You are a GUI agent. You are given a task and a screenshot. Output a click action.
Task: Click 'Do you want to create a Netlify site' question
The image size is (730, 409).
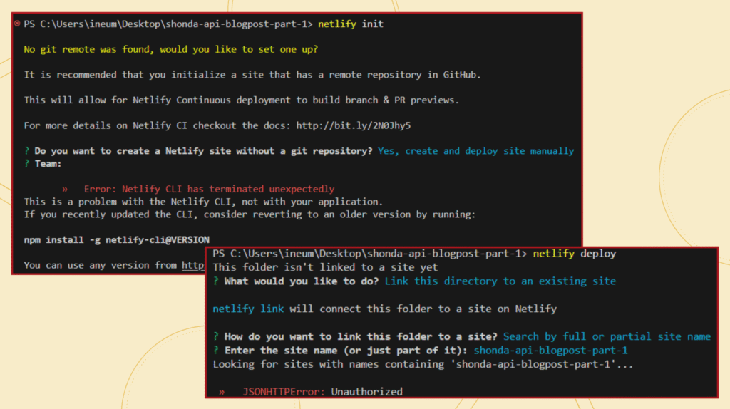pyautogui.click(x=203, y=151)
